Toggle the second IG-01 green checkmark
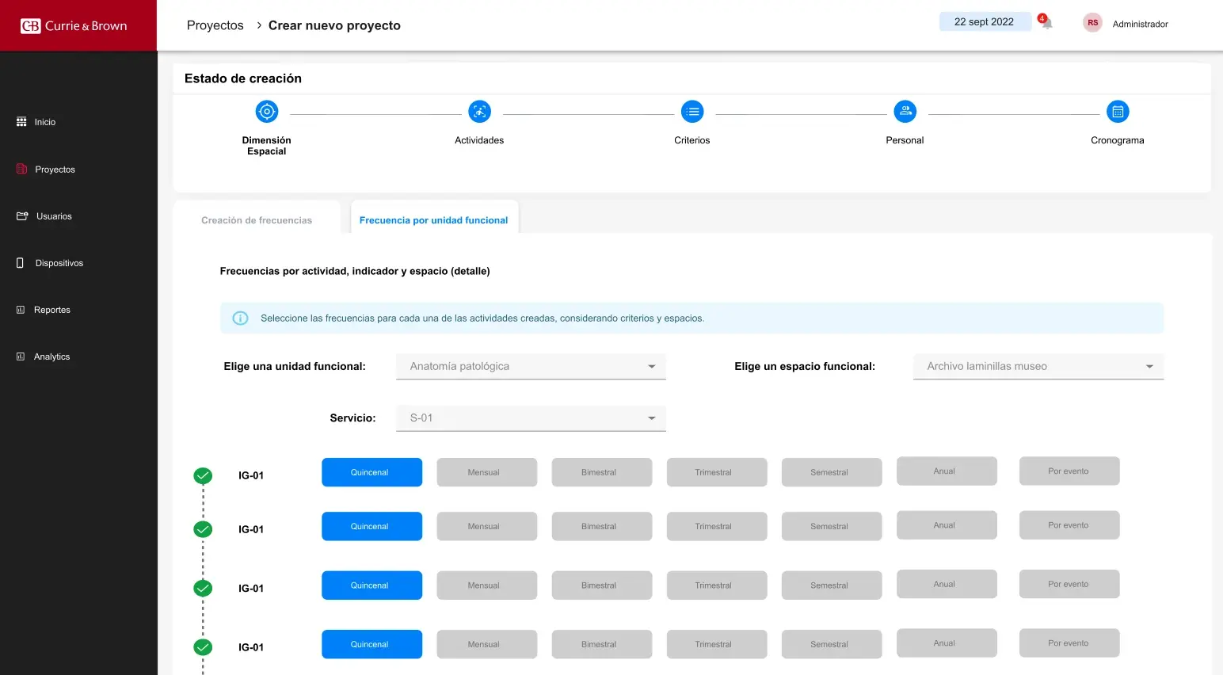Screen dimensions: 1223x675 pos(203,529)
